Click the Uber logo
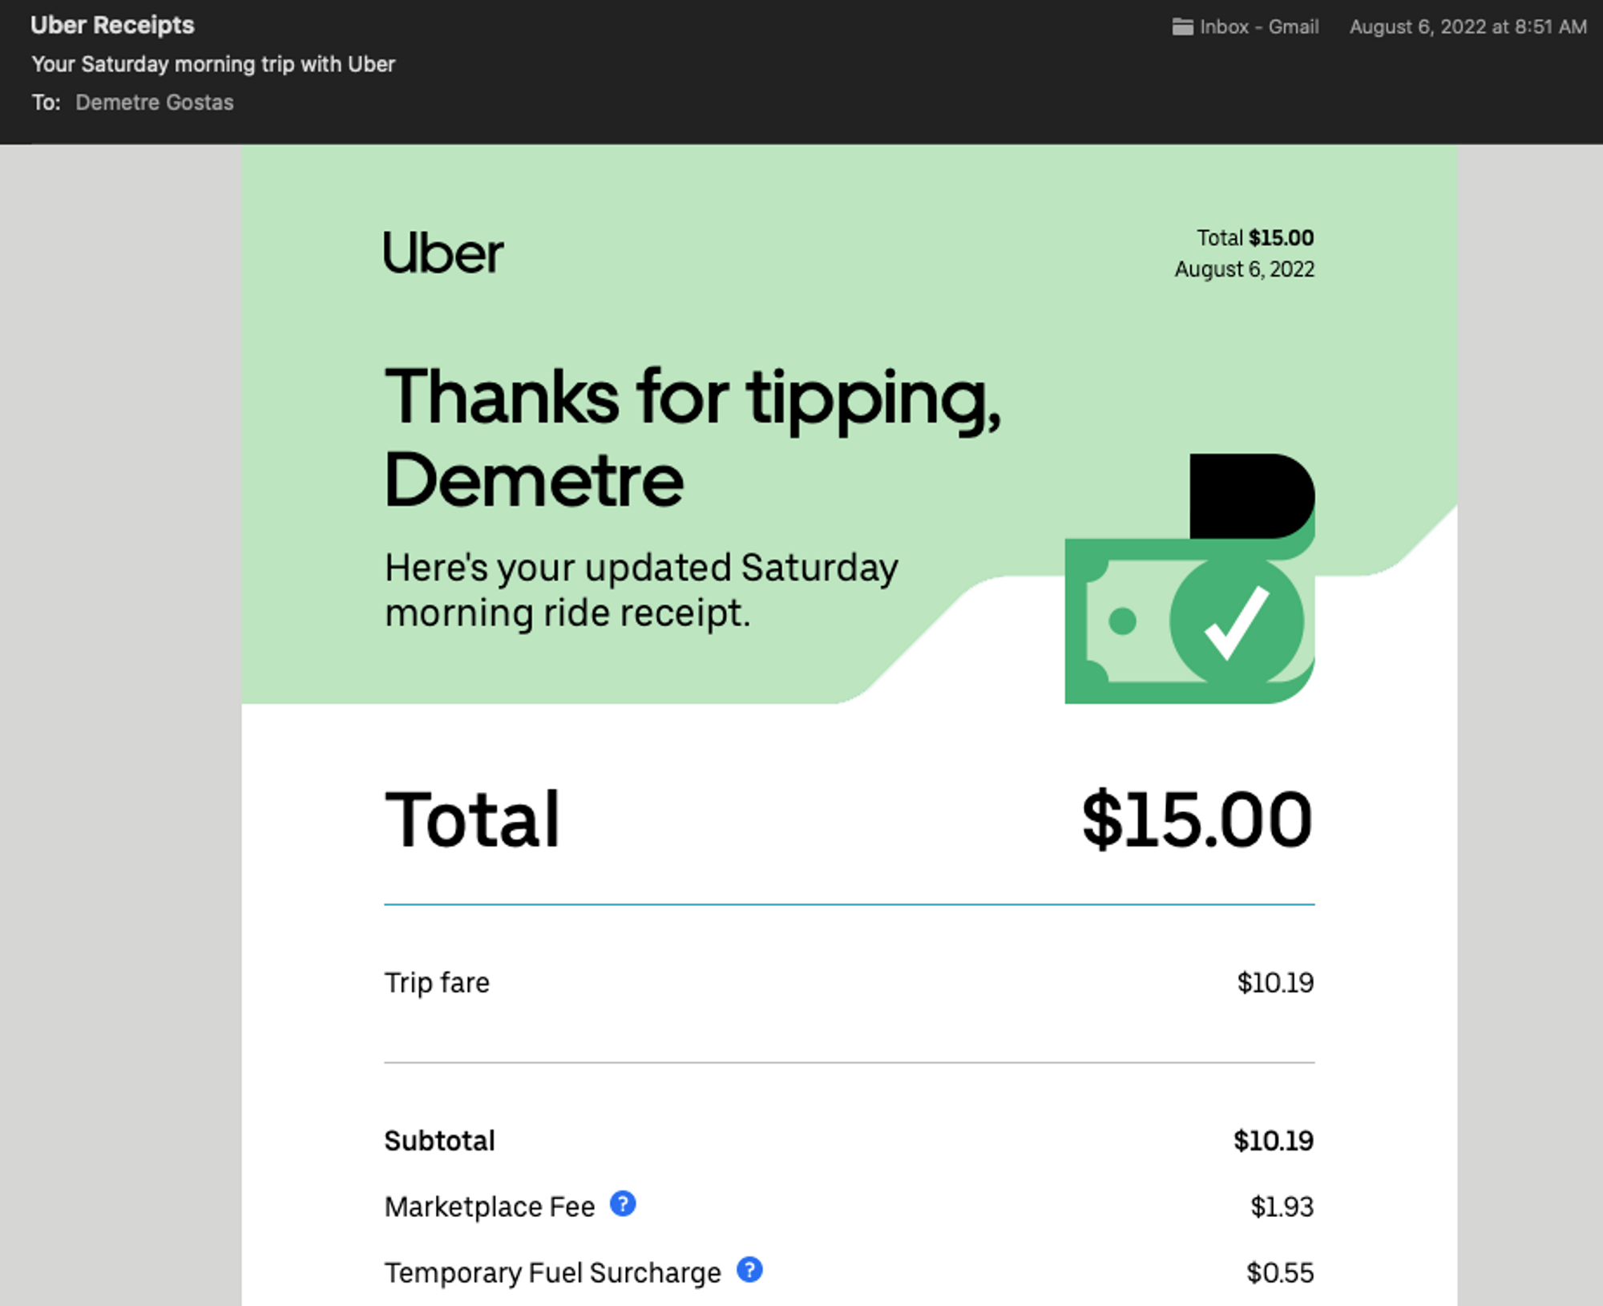The image size is (1603, 1306). (x=443, y=253)
